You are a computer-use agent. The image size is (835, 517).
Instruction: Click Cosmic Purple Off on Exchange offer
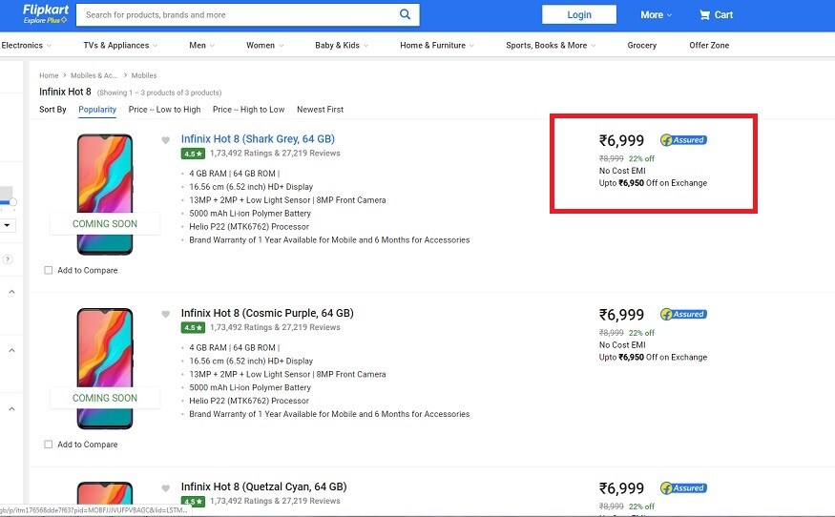653,358
